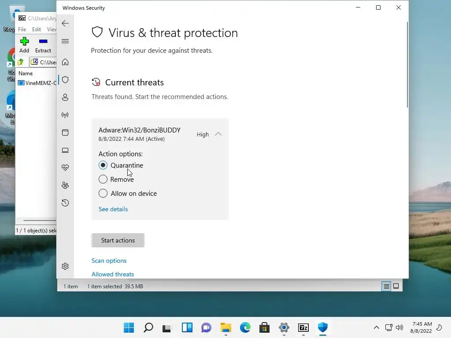Open the notifications moon icon
This screenshot has width=451, height=338.
click(439, 327)
